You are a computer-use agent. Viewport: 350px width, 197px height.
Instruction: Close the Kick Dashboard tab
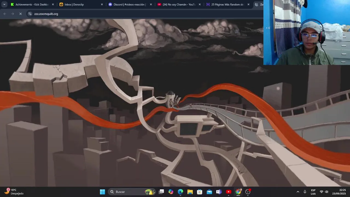(x=53, y=4)
